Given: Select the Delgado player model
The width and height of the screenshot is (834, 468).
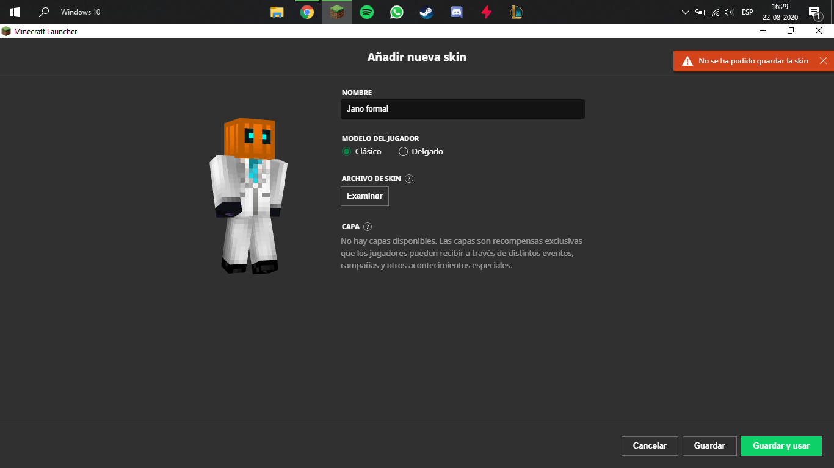Looking at the screenshot, I should click(x=403, y=152).
